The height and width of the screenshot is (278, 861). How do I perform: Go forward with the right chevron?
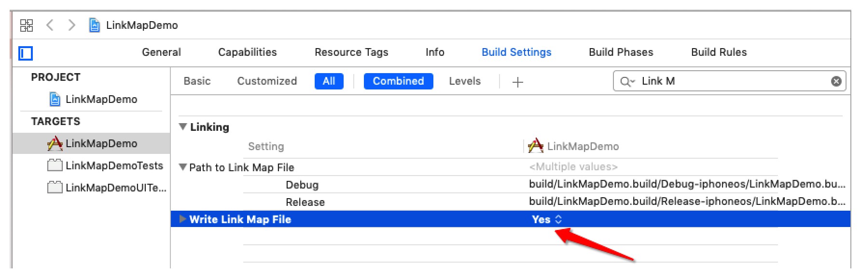pos(72,25)
